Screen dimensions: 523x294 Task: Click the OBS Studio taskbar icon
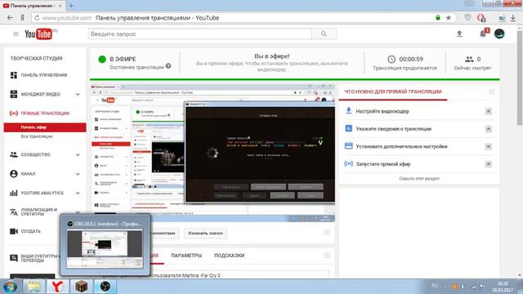(105, 287)
